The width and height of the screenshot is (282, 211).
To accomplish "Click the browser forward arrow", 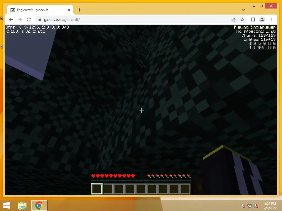I will pyautogui.click(x=20, y=20).
